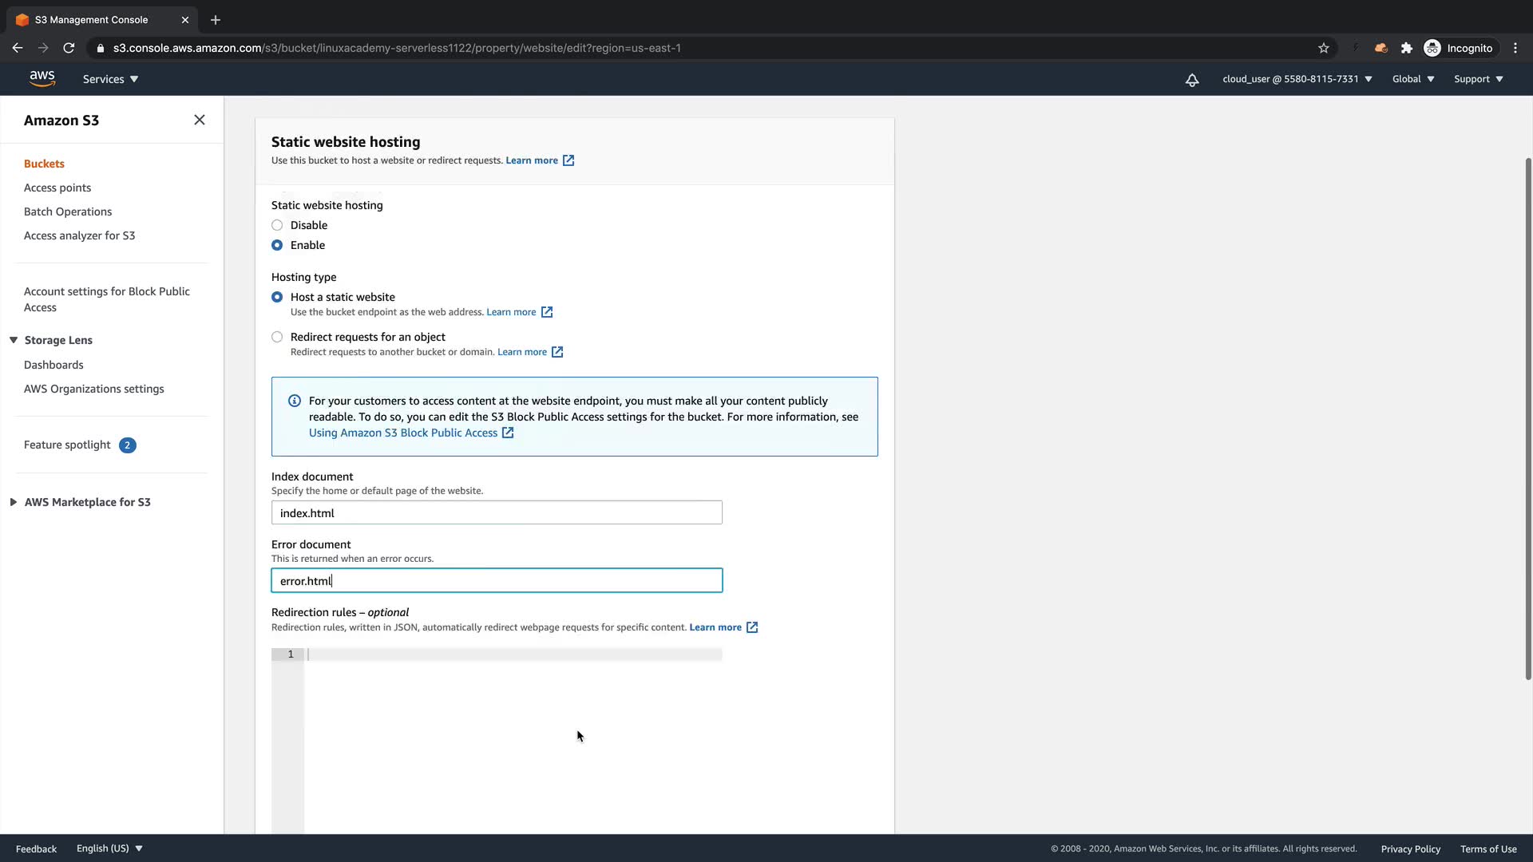Open Using Amazon S3 Block Public Access link
This screenshot has height=862, width=1533.
click(x=402, y=433)
